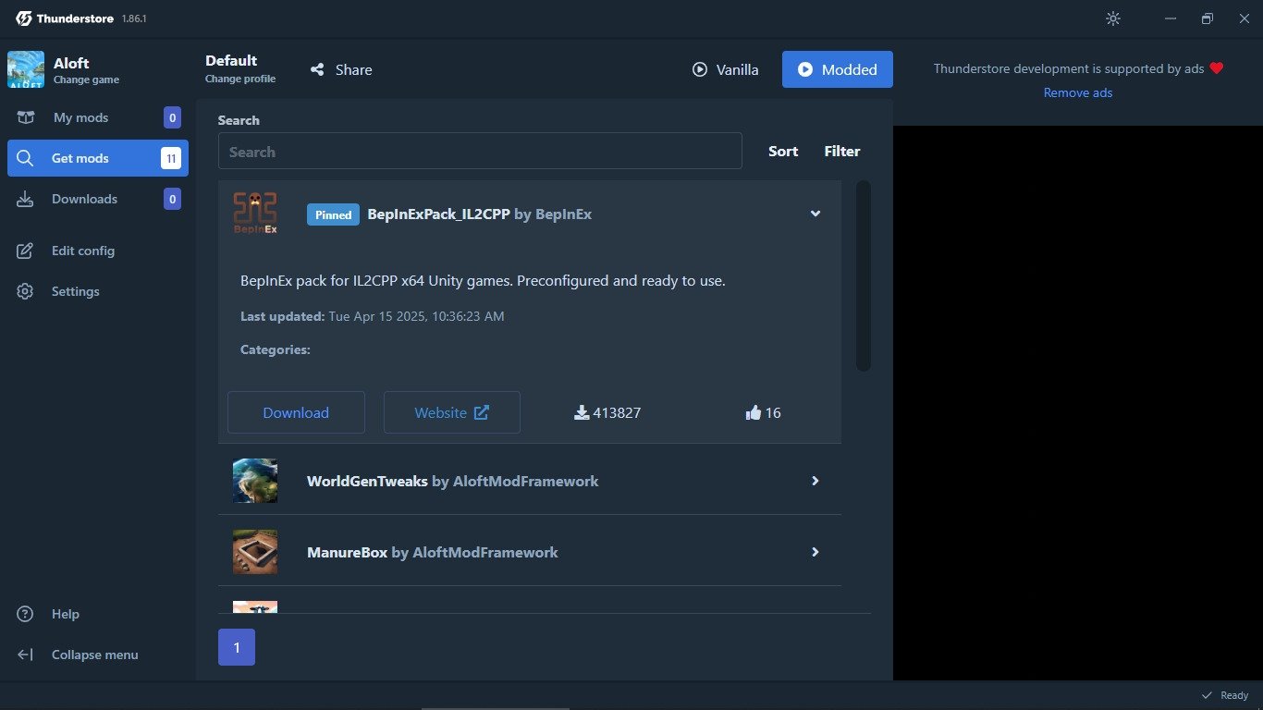Click the Downloads count badge 0
1263x710 pixels.
[172, 199]
